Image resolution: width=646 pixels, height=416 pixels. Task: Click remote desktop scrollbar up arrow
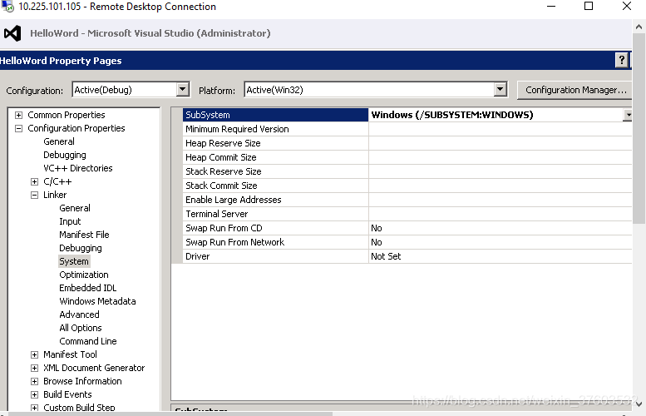click(x=639, y=27)
